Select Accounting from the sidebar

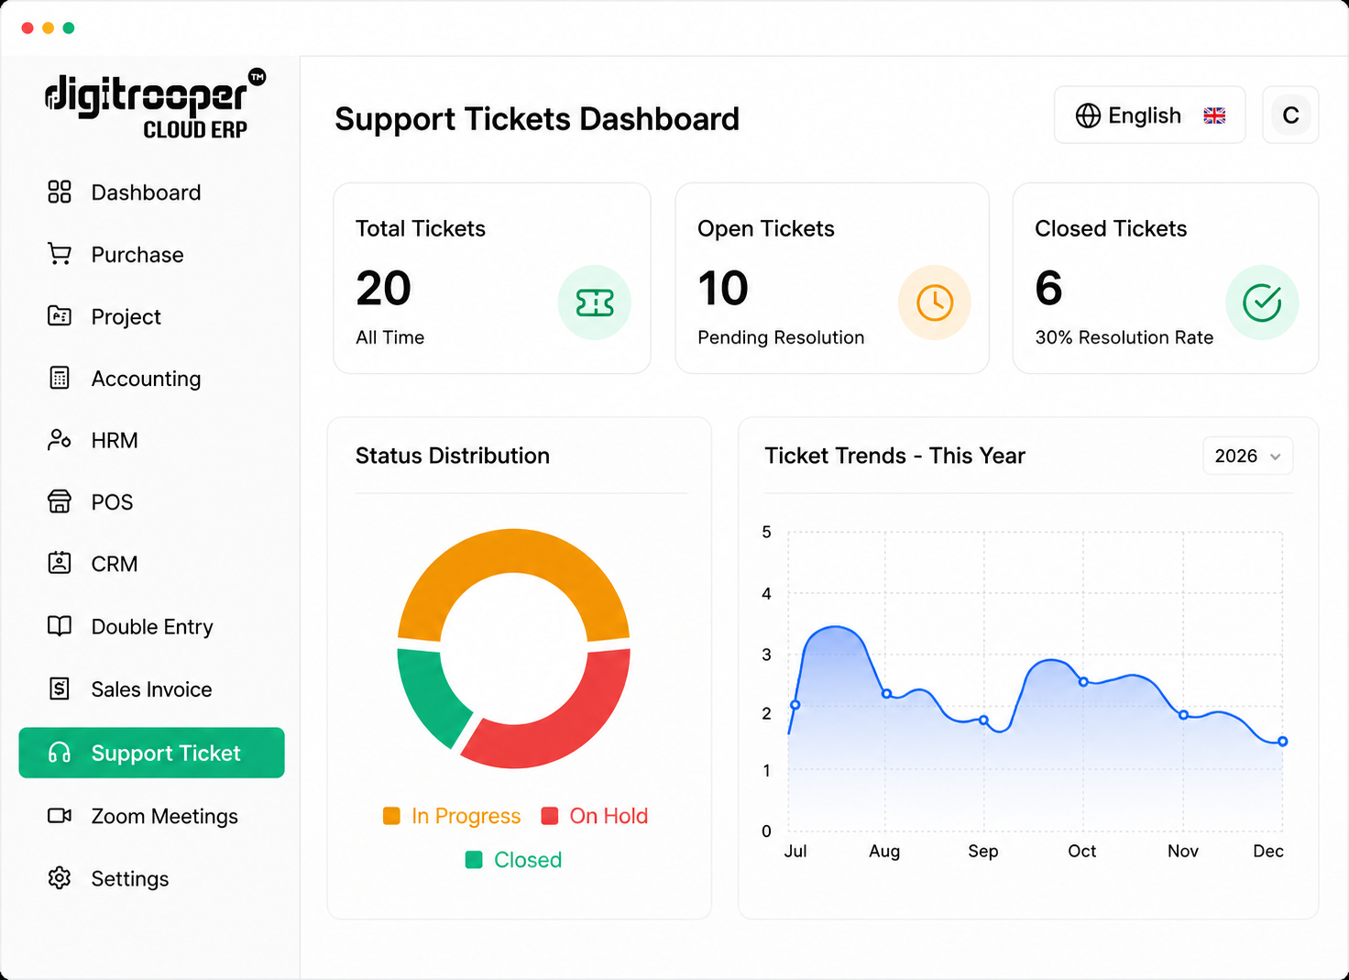point(151,379)
